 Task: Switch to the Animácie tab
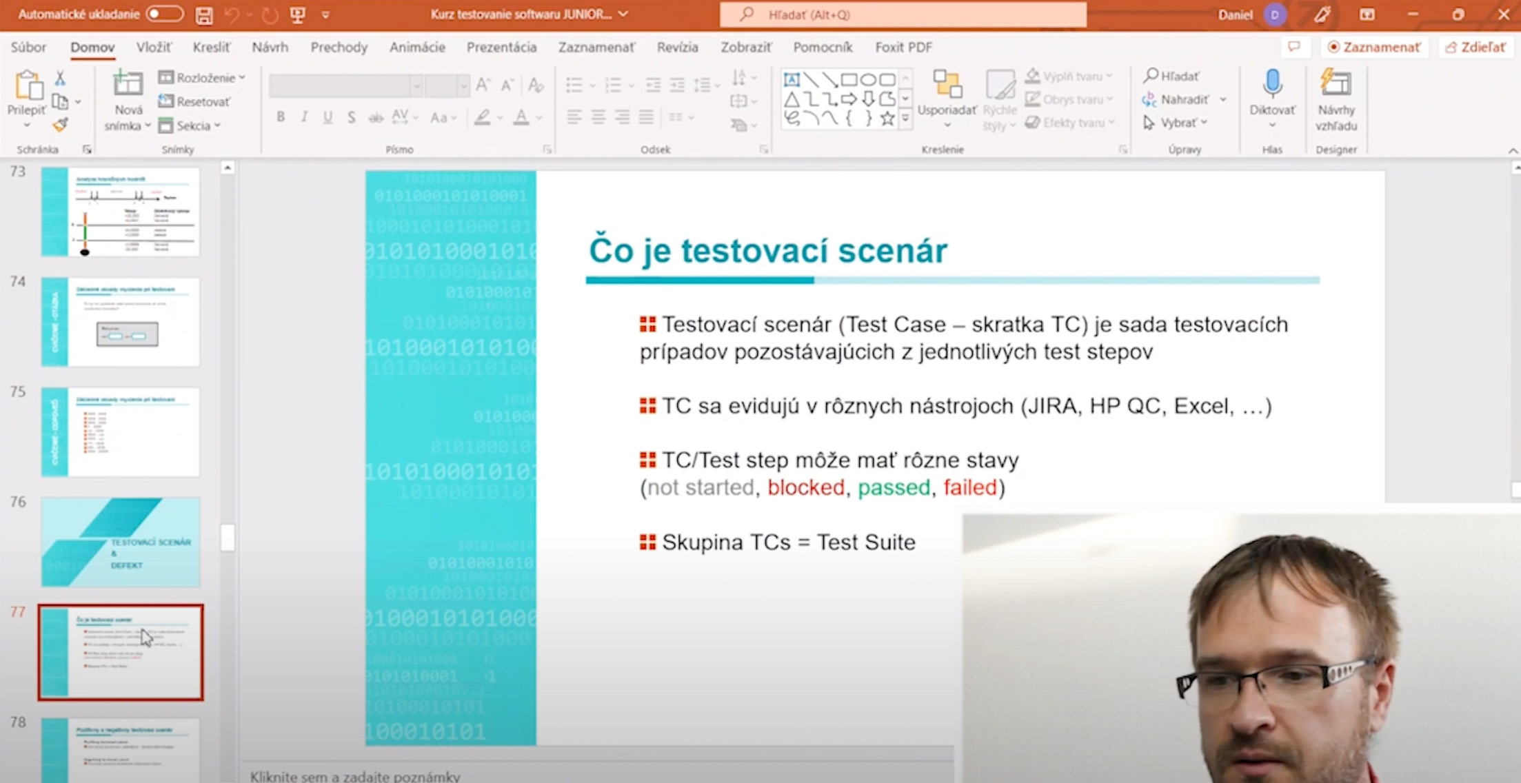click(x=416, y=47)
